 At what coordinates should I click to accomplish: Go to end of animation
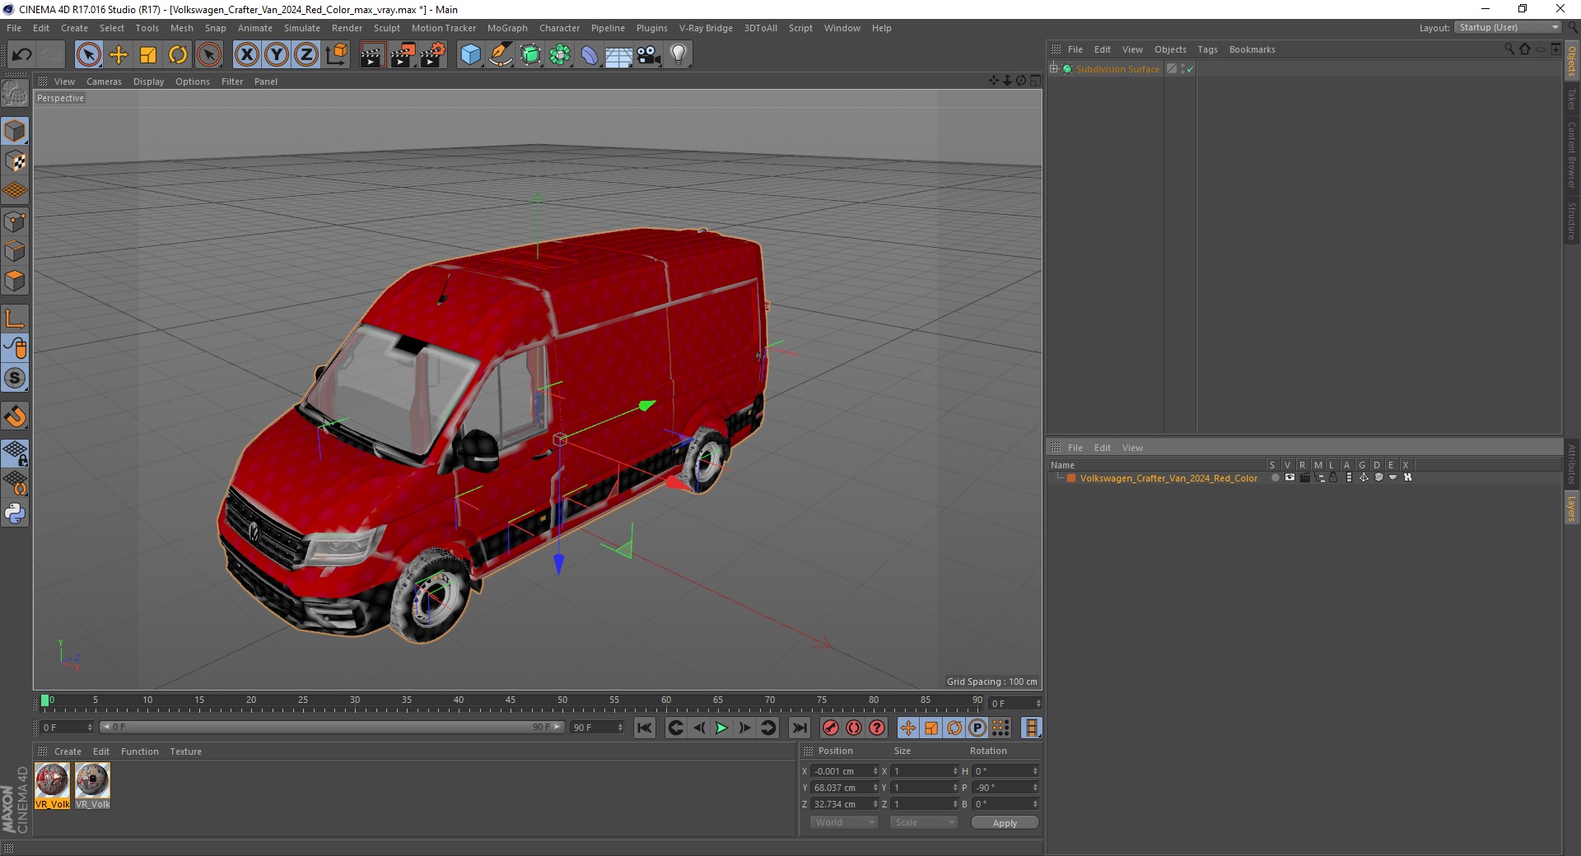click(799, 728)
